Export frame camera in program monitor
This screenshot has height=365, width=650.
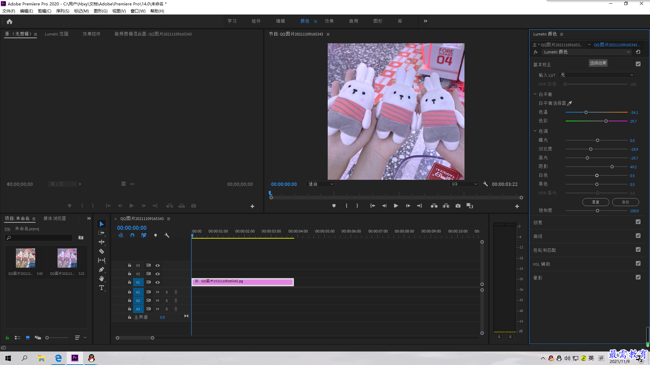pos(458,205)
